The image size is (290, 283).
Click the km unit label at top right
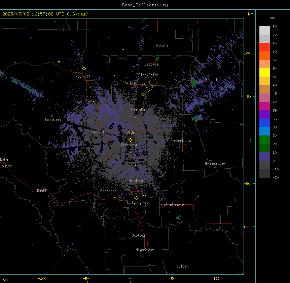pos(250,14)
